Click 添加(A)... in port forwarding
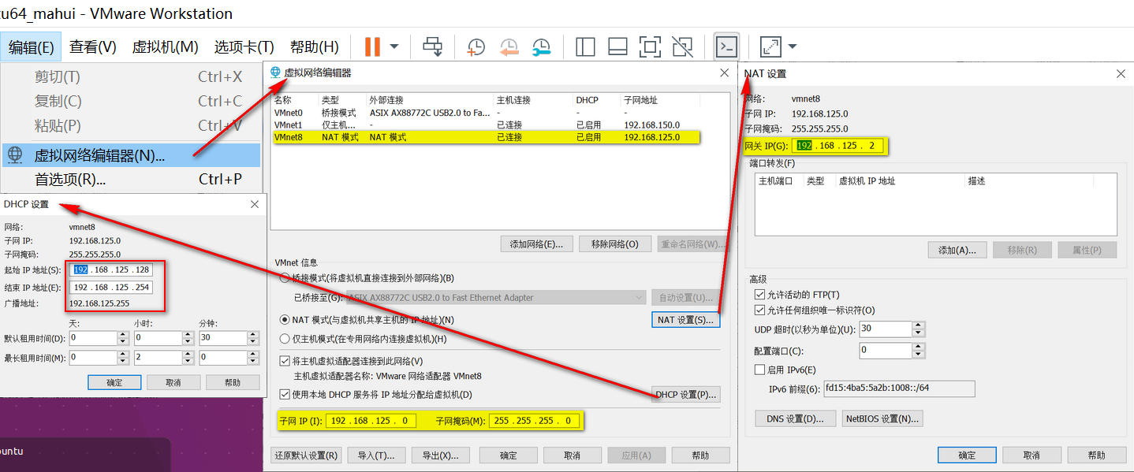 coord(957,251)
